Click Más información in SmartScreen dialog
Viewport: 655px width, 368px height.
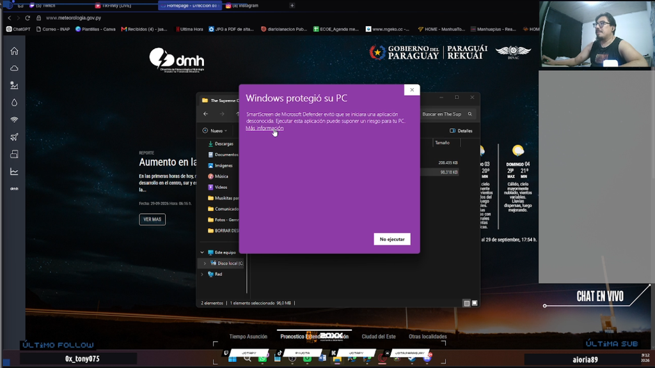click(264, 128)
